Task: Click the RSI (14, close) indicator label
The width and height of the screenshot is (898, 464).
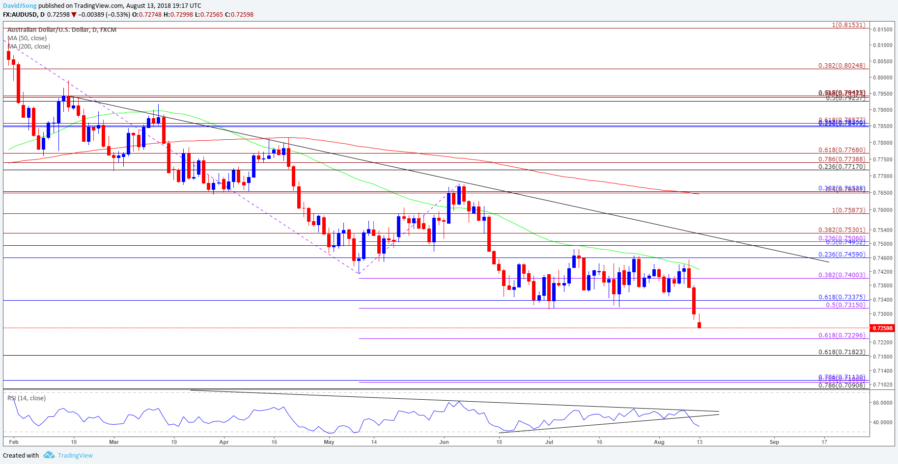Action: (x=27, y=398)
